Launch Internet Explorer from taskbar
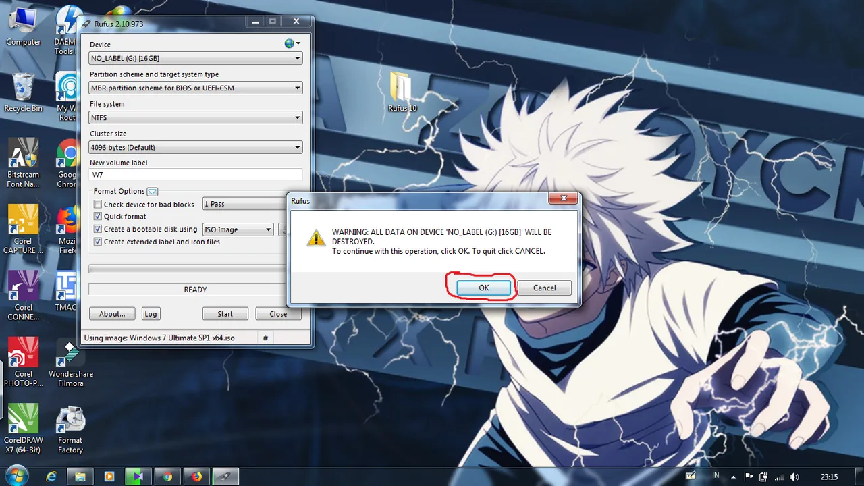Screen dimensions: 864x486 [51, 476]
